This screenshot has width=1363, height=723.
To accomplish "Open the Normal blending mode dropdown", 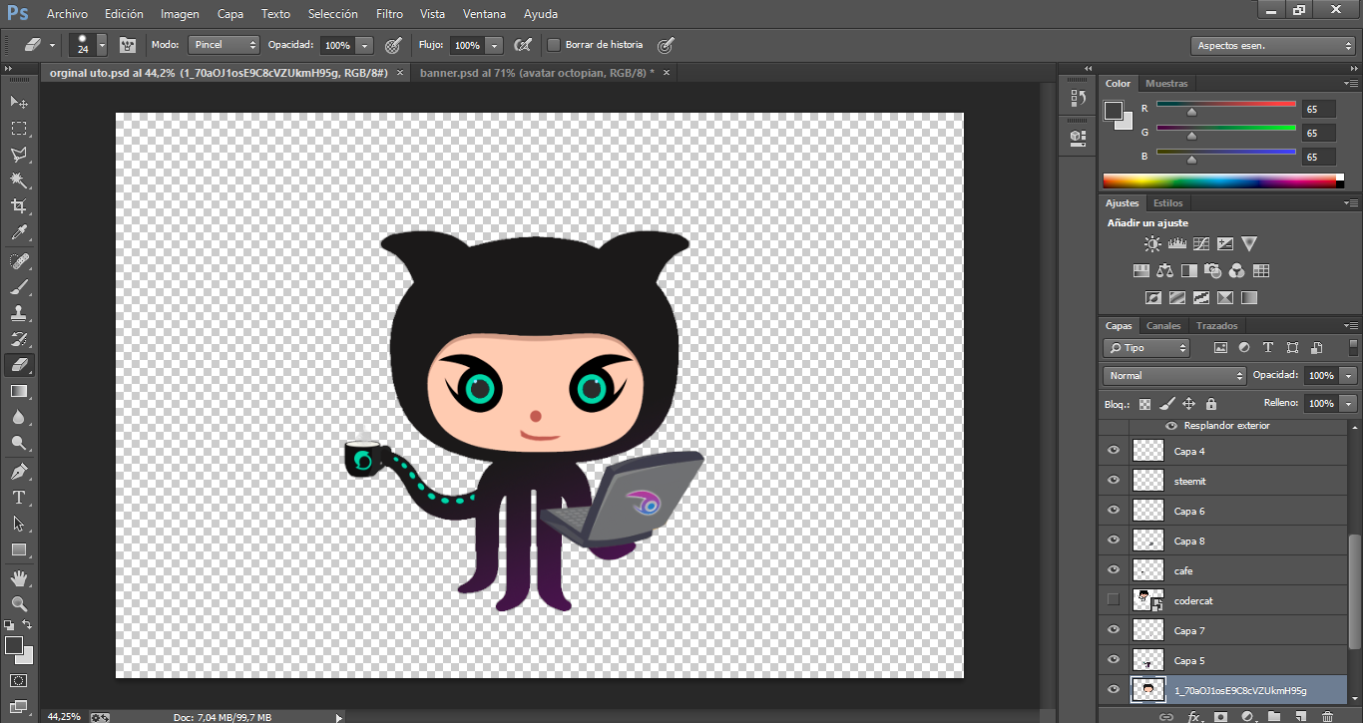I will tap(1174, 376).
